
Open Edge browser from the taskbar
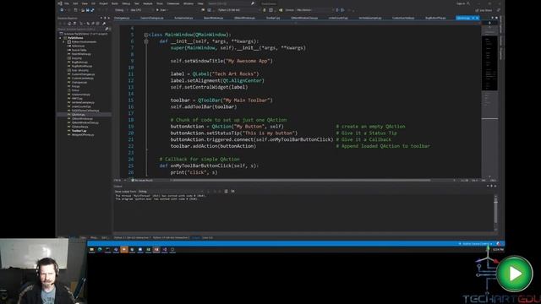[x=100, y=249]
